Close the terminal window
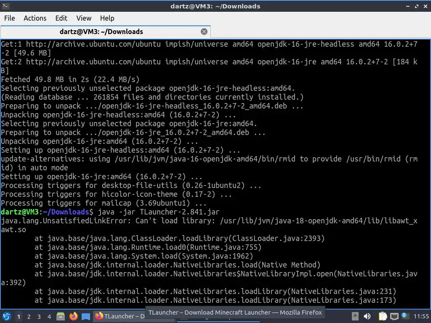 click(425, 6)
